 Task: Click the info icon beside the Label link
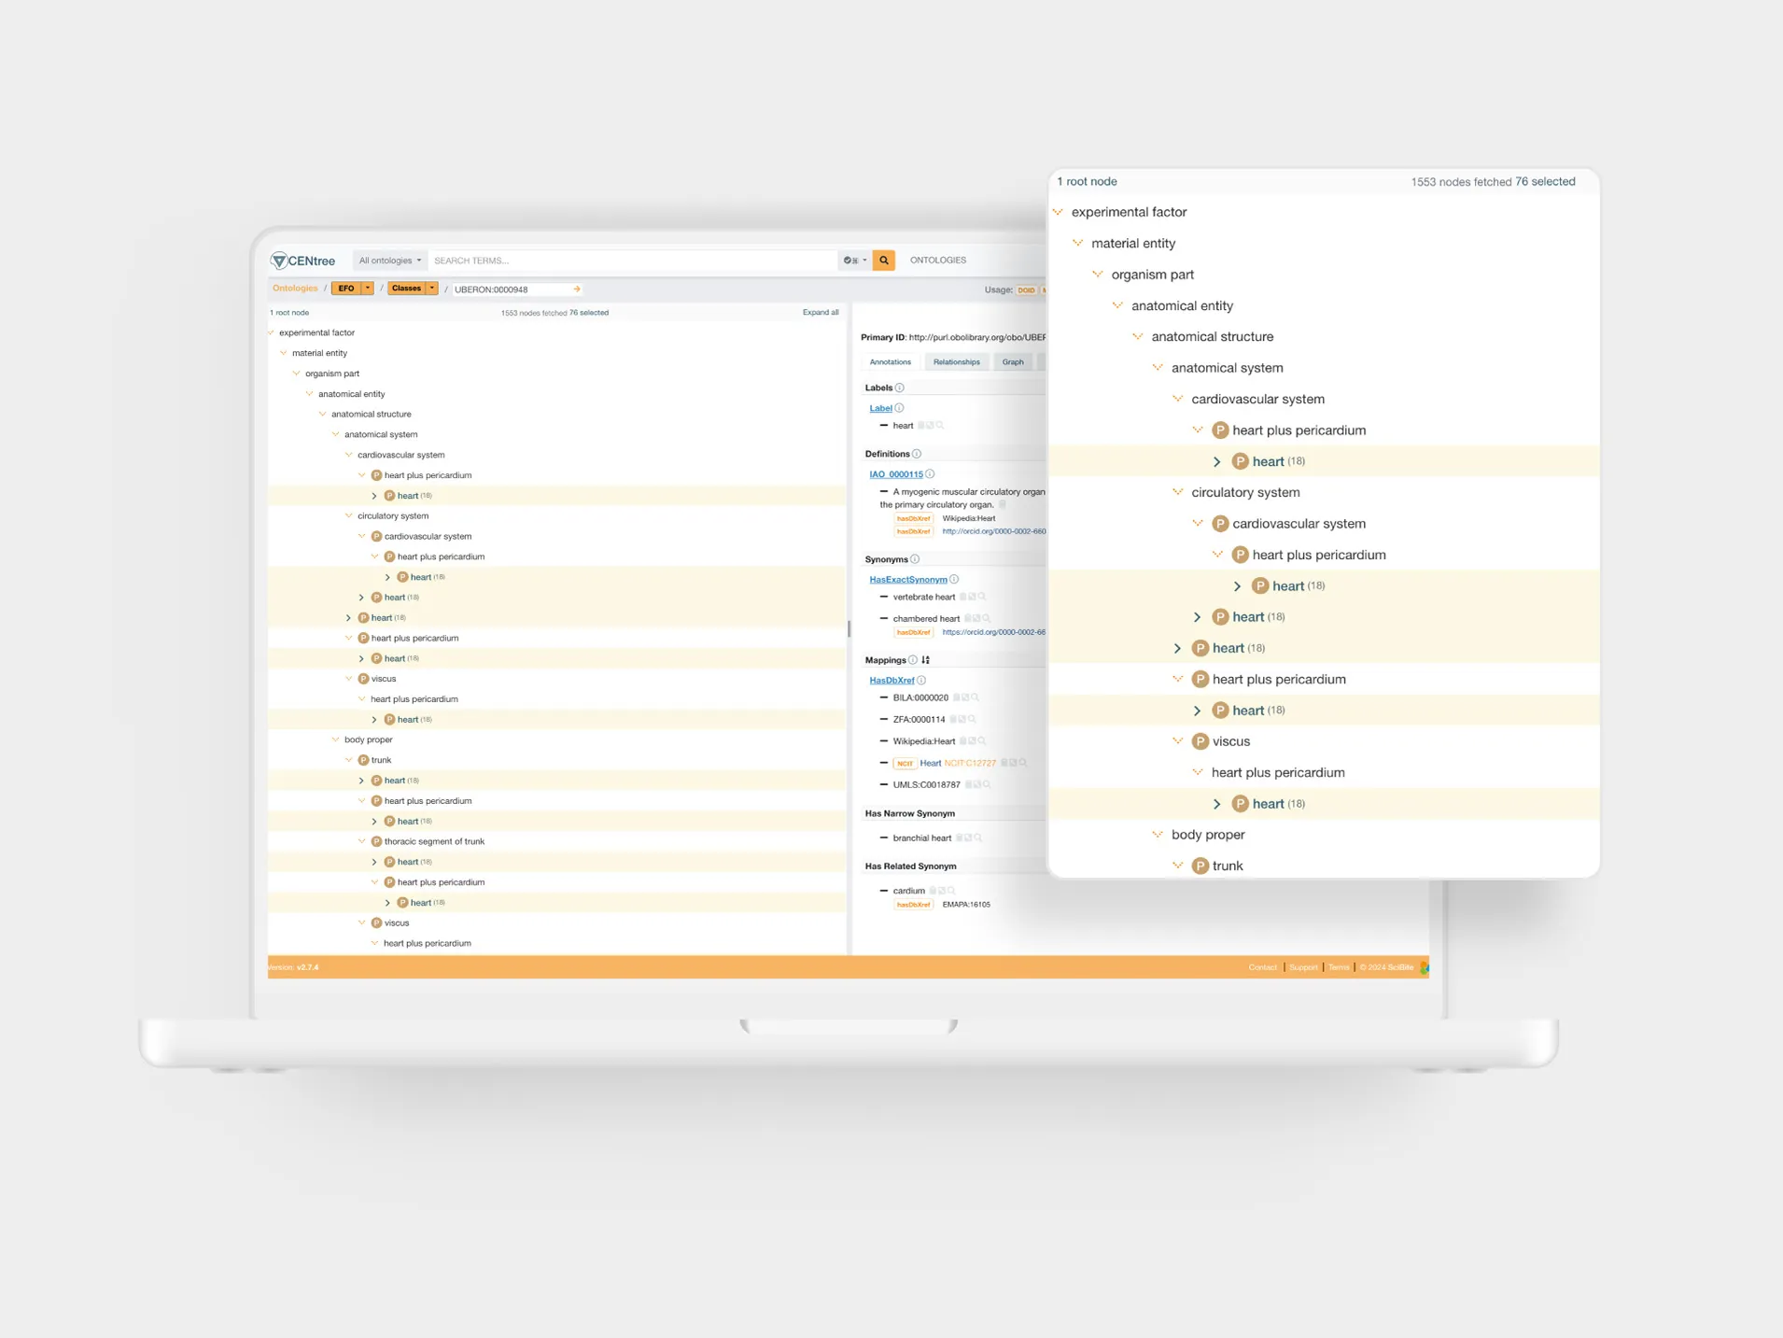899,408
